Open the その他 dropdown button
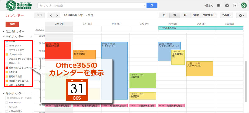 [227, 15]
